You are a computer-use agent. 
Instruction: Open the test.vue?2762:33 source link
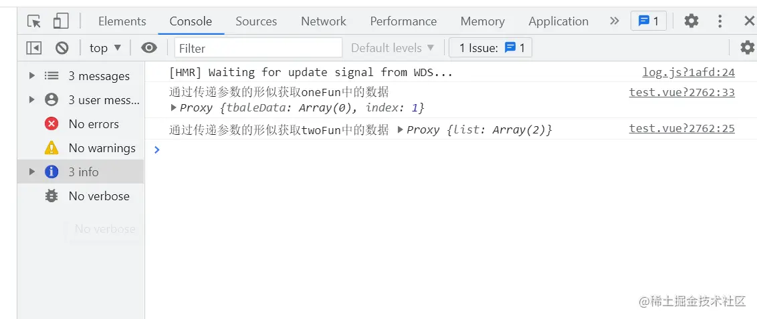[x=681, y=92]
